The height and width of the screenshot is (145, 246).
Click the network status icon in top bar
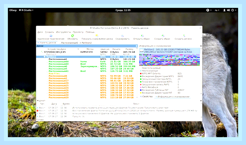click(x=224, y=10)
